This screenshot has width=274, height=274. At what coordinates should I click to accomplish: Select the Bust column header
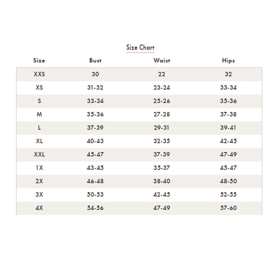[95, 61]
